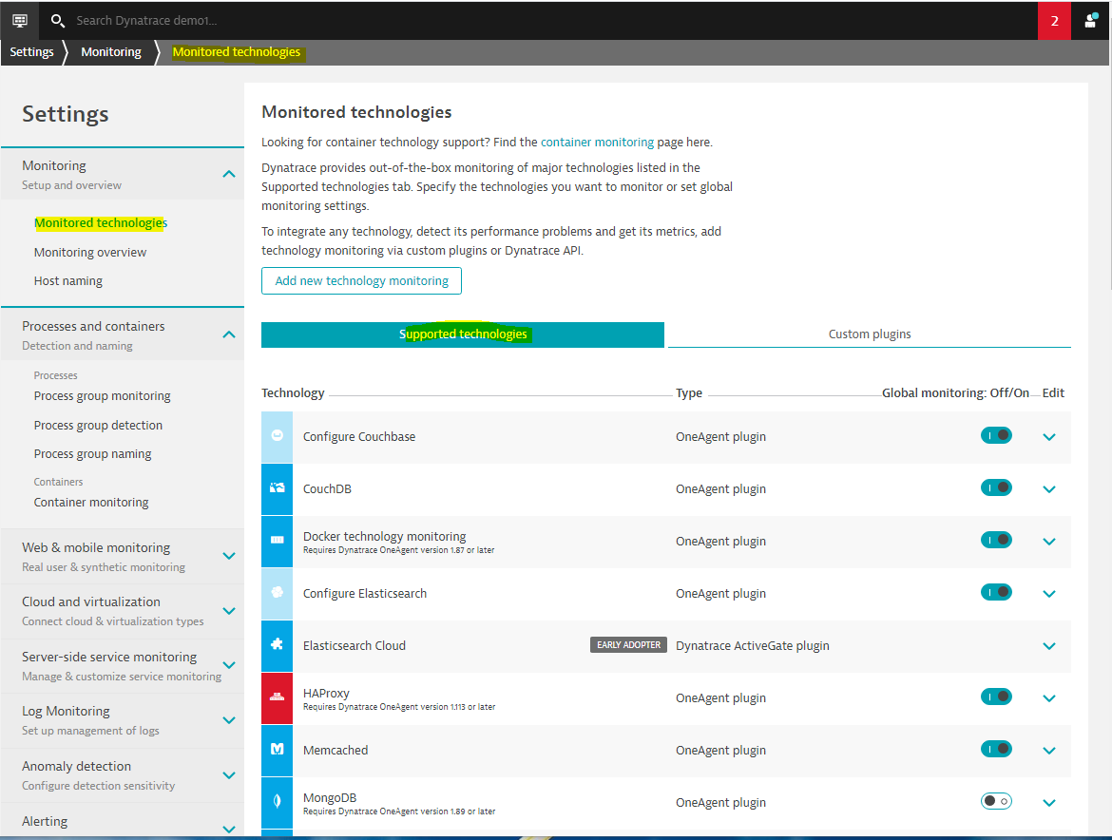The image size is (1112, 840).
Task: Collapse the Processes and containers section
Action: [228, 334]
